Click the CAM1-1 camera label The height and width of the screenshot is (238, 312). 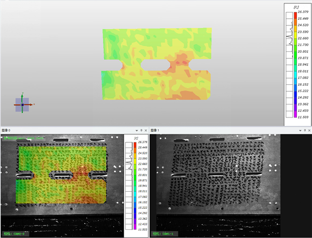[x=165, y=234]
